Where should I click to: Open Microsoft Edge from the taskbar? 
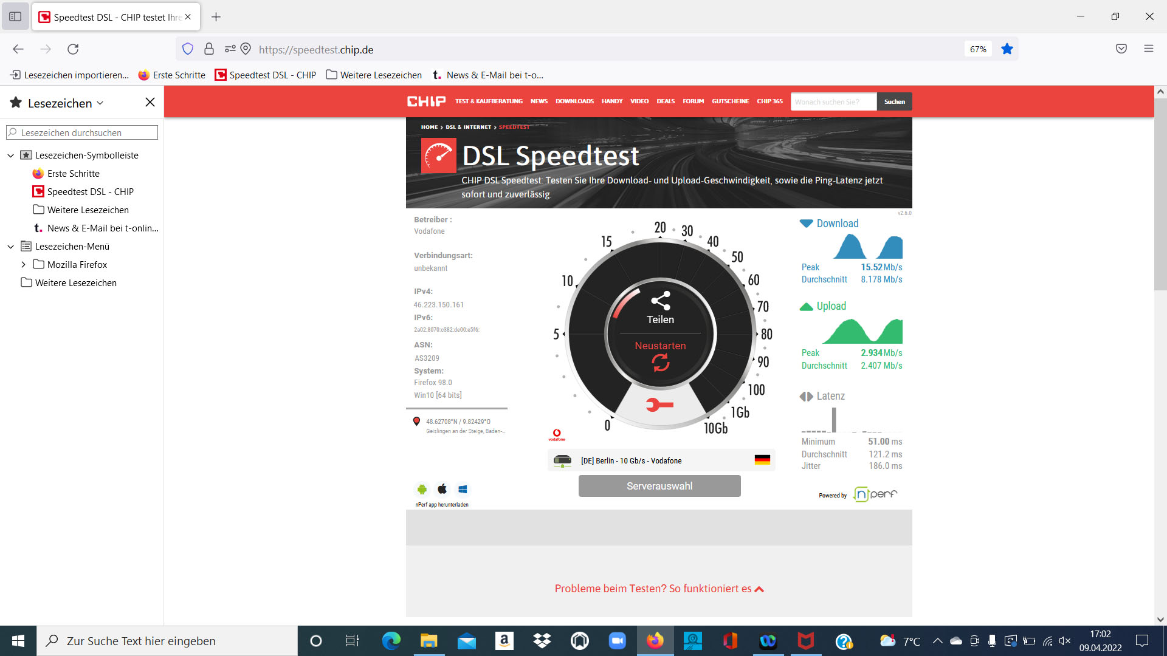coord(391,641)
